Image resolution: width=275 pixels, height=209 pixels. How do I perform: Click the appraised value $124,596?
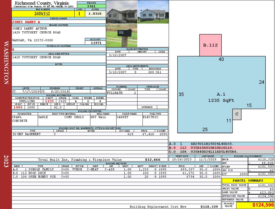(266, 196)
